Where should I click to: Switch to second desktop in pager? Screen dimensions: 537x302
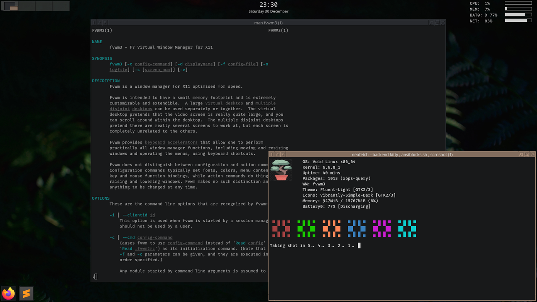(x=27, y=6)
